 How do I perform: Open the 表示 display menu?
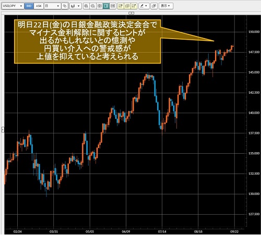click(x=165, y=6)
